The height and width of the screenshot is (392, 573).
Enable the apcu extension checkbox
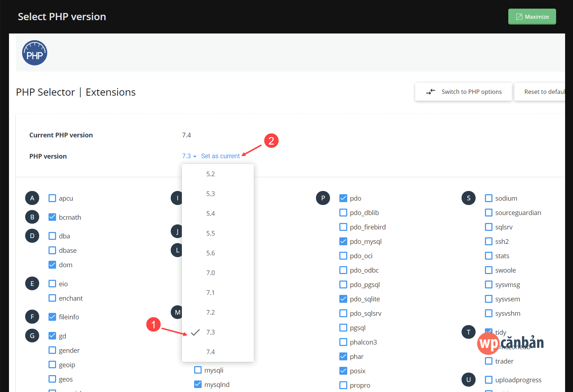click(x=52, y=198)
